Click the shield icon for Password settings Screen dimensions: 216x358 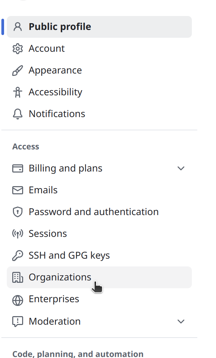[x=17, y=212]
